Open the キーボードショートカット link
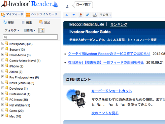165x124 pixels. (112, 91)
